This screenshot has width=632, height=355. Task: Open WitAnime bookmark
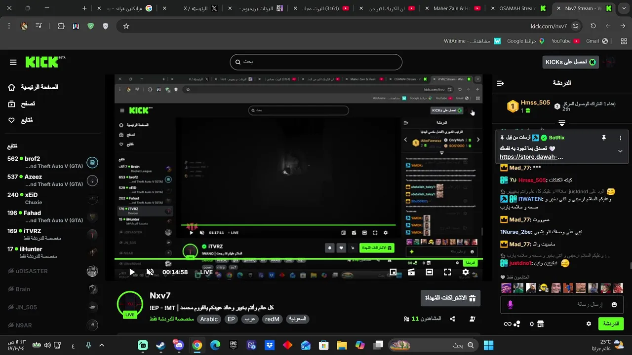click(x=472, y=41)
